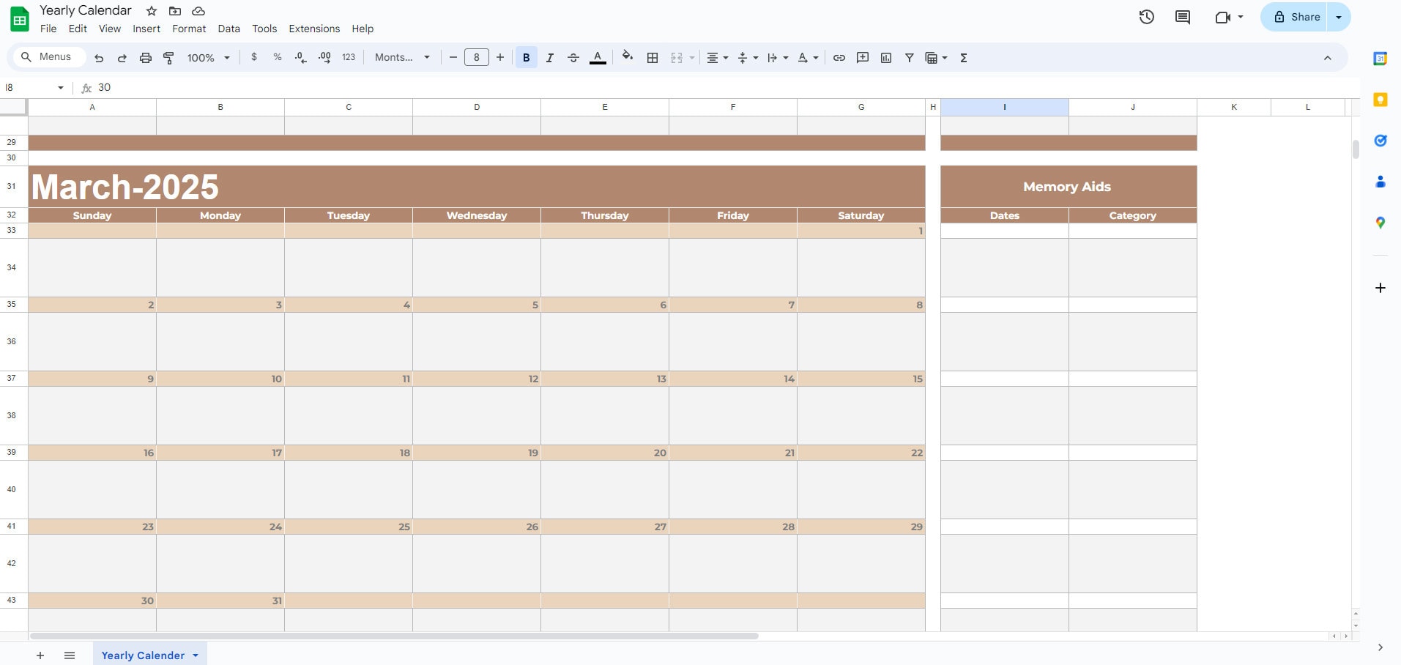Click the Share button
This screenshot has height=665, width=1401.
pyautogui.click(x=1296, y=17)
